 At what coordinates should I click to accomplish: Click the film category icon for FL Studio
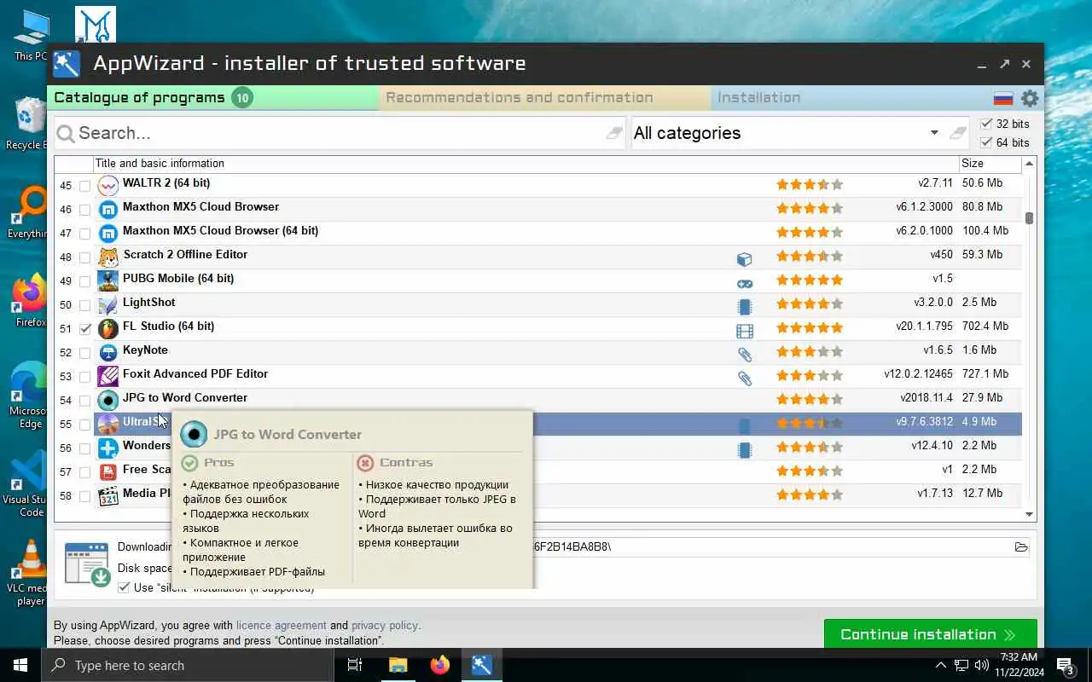tap(745, 331)
